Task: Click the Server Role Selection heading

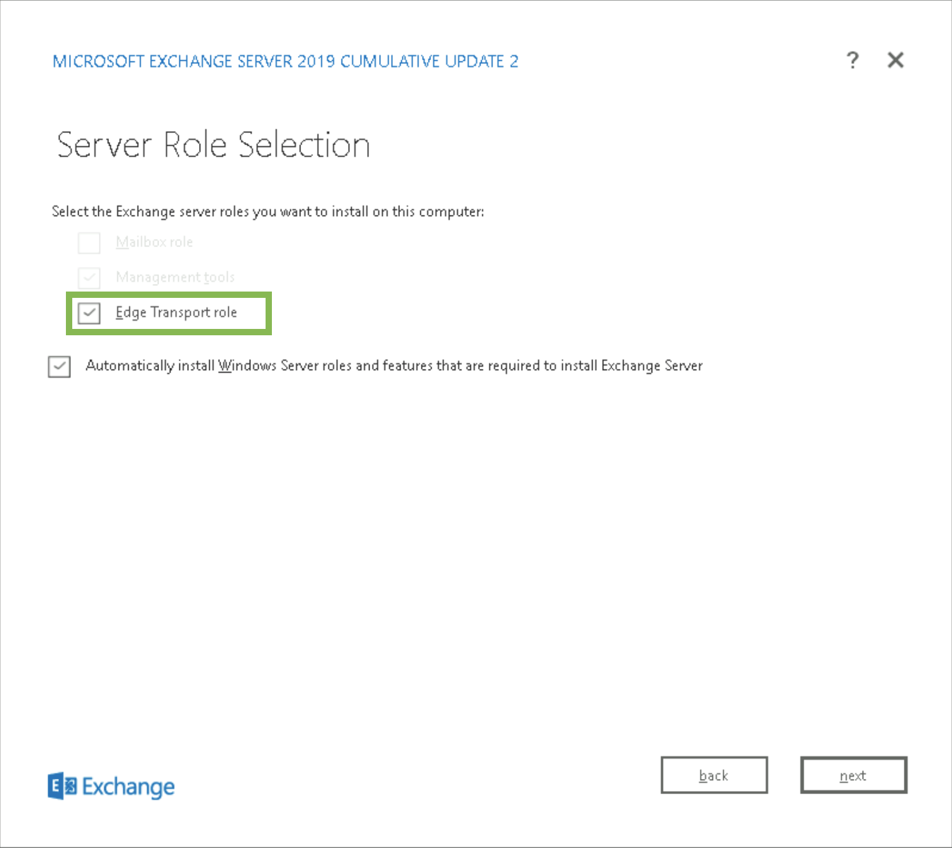Action: [213, 145]
